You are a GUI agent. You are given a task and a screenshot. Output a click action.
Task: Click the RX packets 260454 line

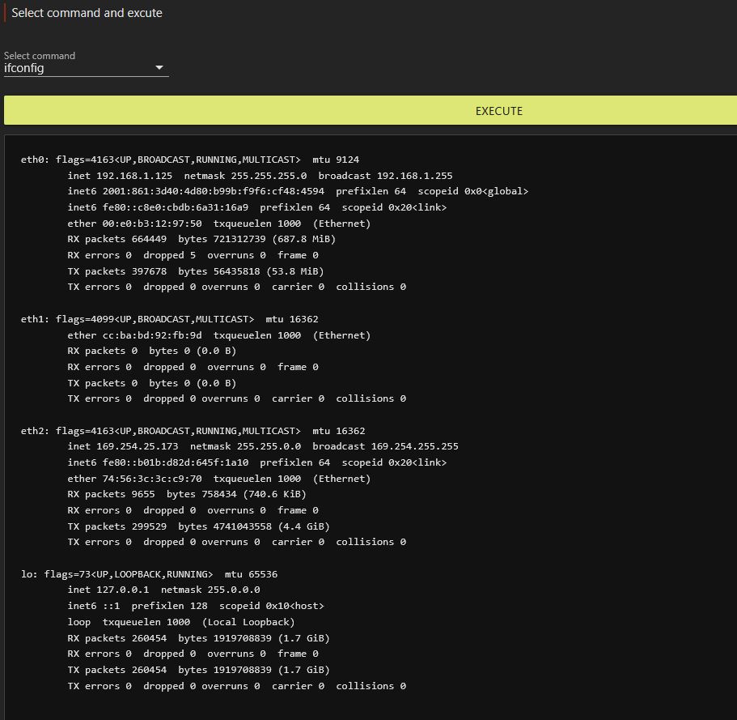point(198,638)
